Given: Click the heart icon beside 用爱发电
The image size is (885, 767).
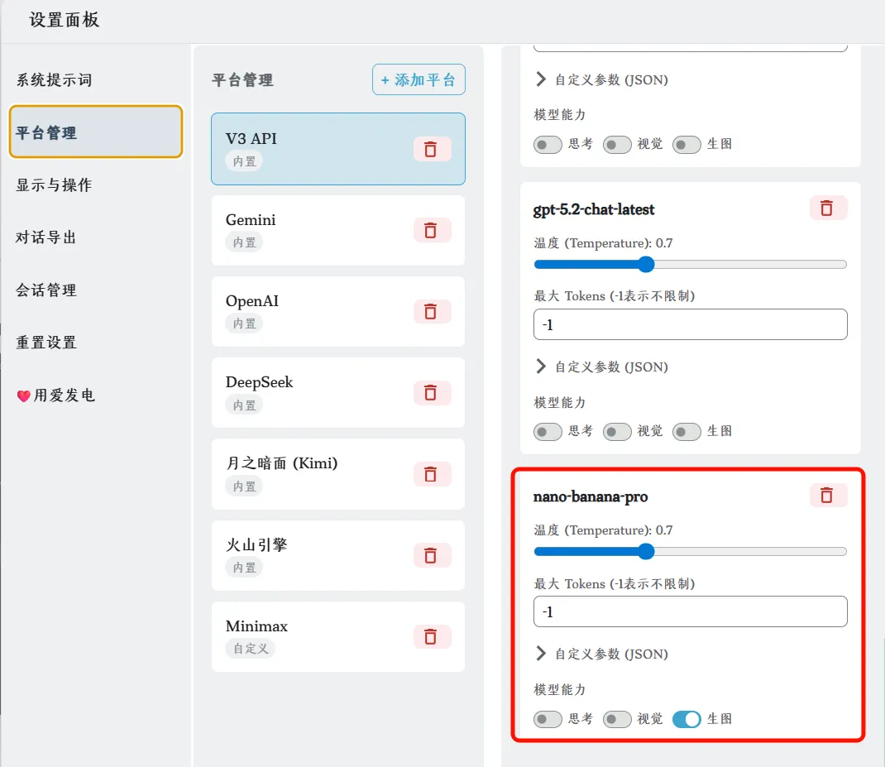Looking at the screenshot, I should (x=23, y=396).
